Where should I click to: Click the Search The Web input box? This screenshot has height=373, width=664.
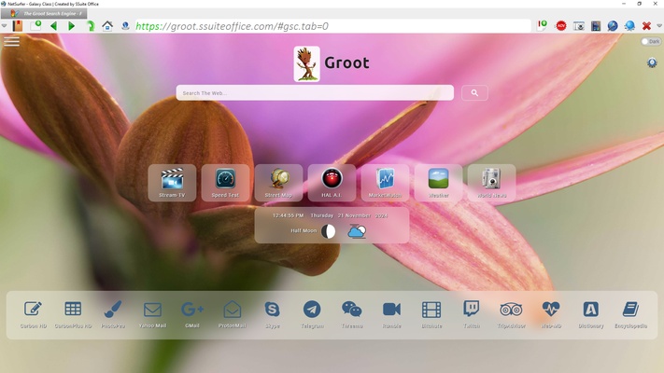315,93
